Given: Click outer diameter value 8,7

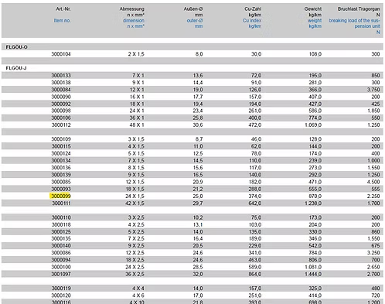Looking at the screenshot, I should pyautogui.click(x=199, y=139).
